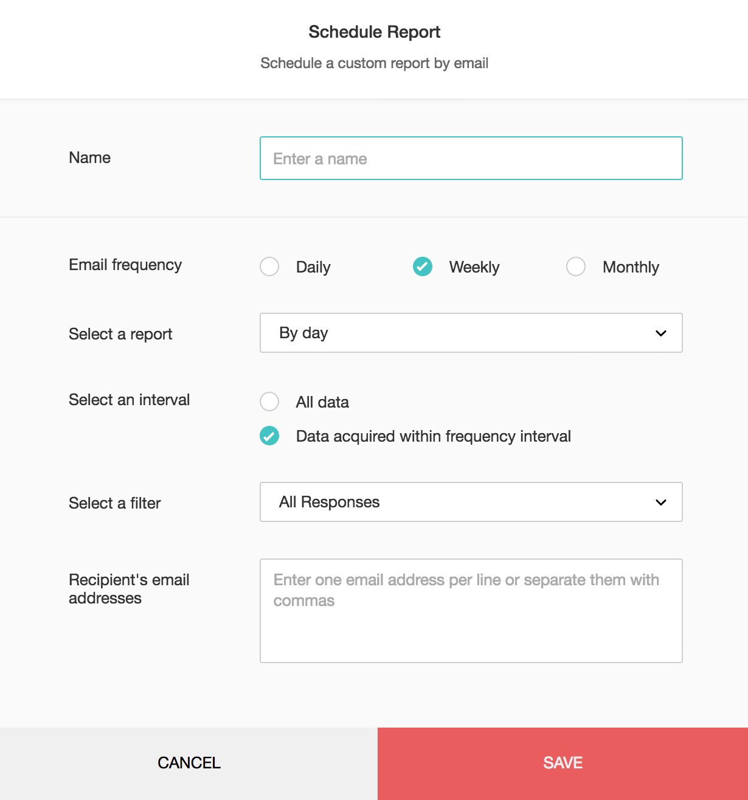Click the Monthly label text
Viewport: 748px width, 800px height.
pyautogui.click(x=631, y=267)
